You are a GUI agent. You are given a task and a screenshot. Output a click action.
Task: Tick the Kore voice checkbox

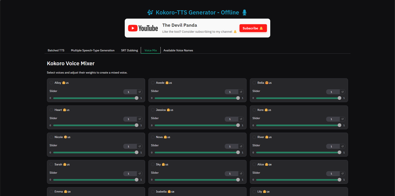254,110
